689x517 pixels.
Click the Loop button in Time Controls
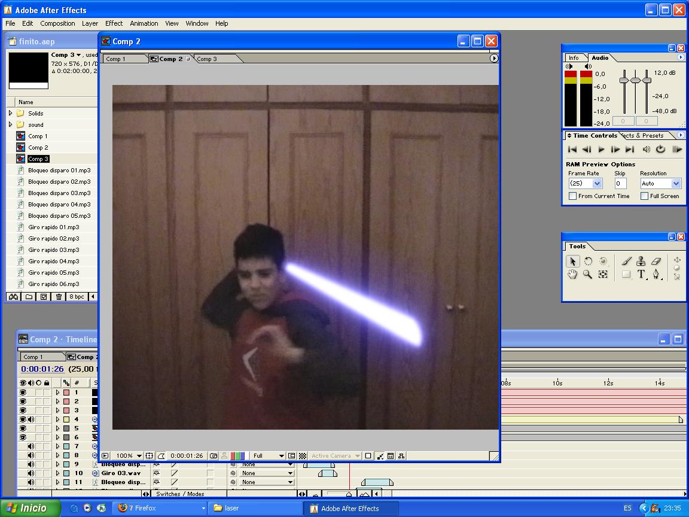(x=660, y=150)
